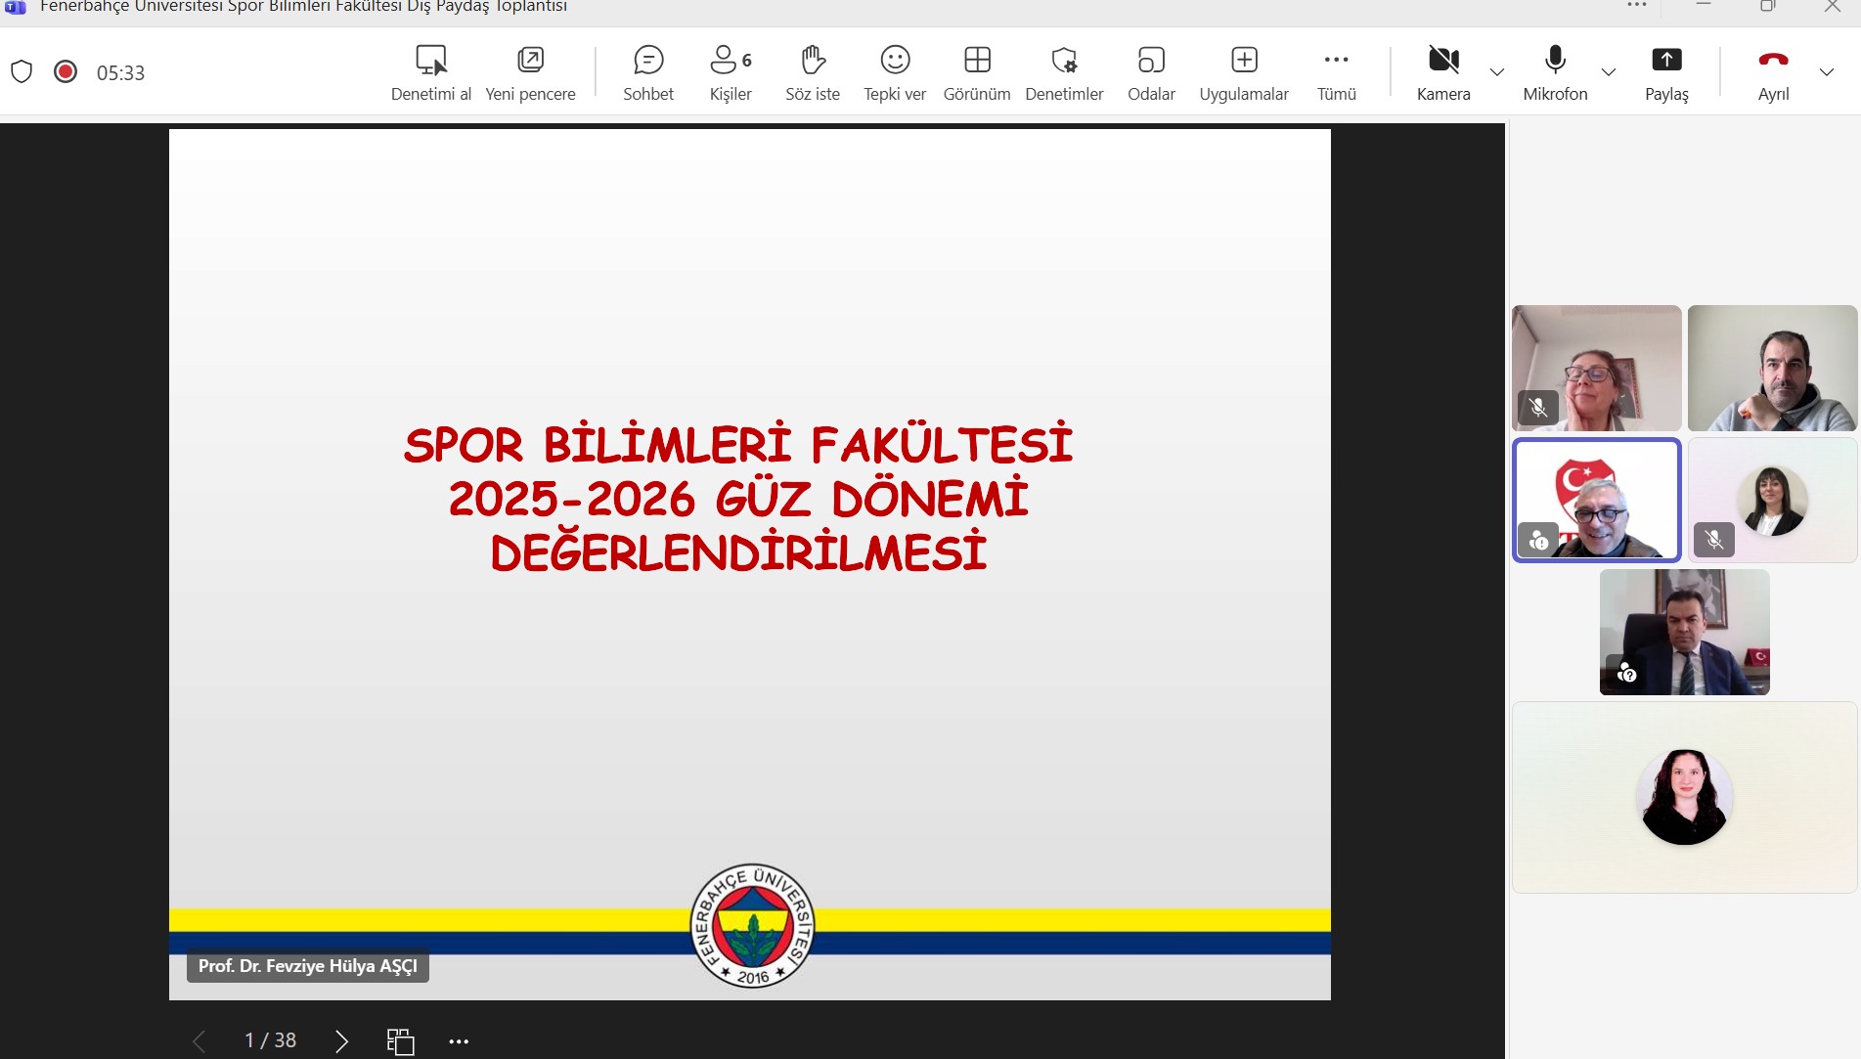Expand the Kamera options arrow
The image size is (1861, 1059).
(x=1496, y=72)
